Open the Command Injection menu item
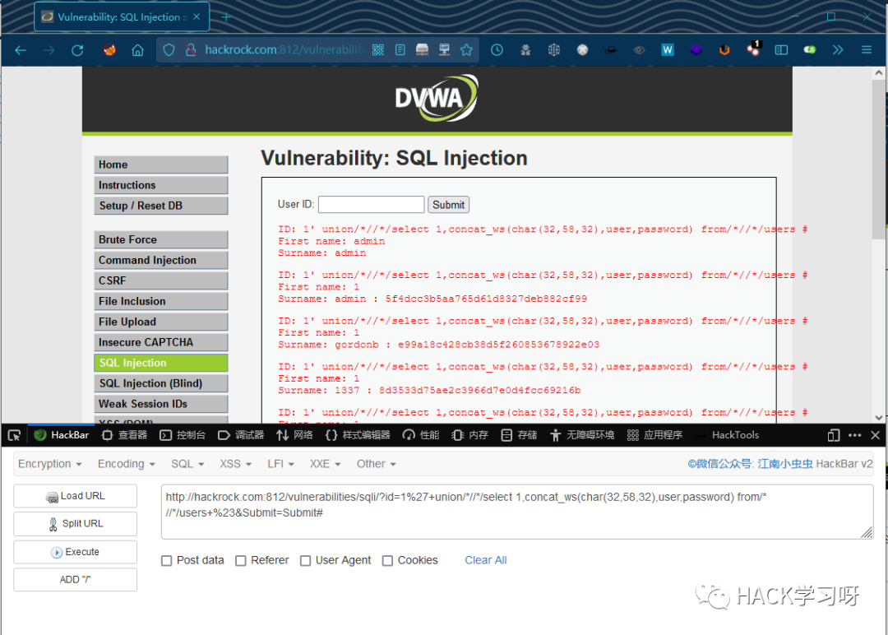This screenshot has width=888, height=635. point(161,260)
